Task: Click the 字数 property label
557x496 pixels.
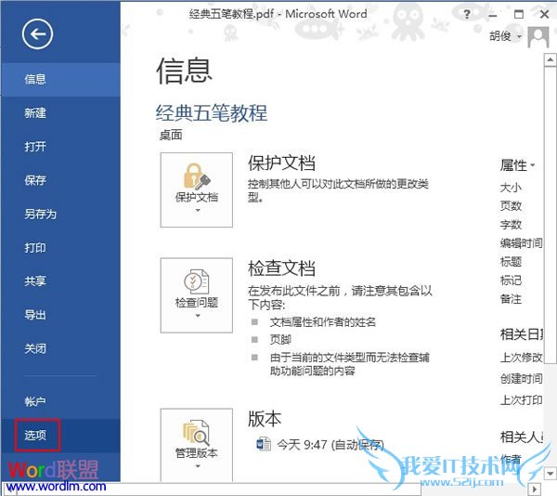Action: [x=511, y=225]
